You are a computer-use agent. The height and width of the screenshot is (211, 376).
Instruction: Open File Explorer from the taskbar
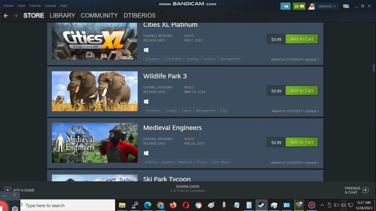pyautogui.click(x=122, y=205)
